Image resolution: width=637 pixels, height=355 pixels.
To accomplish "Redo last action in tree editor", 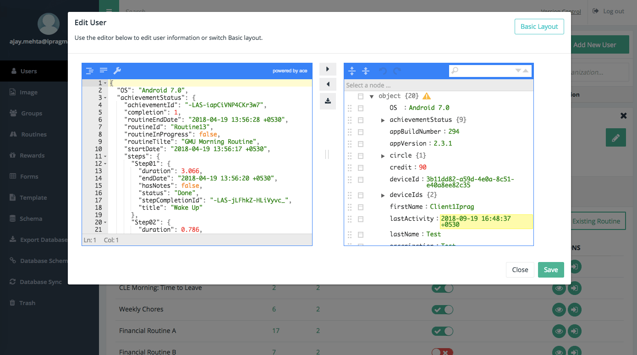I will click(397, 71).
